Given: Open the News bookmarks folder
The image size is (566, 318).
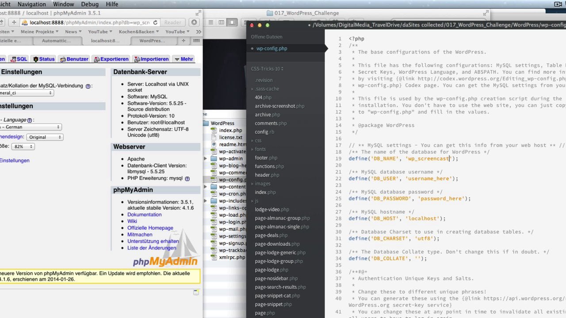Looking at the screenshot, I should pos(73,32).
